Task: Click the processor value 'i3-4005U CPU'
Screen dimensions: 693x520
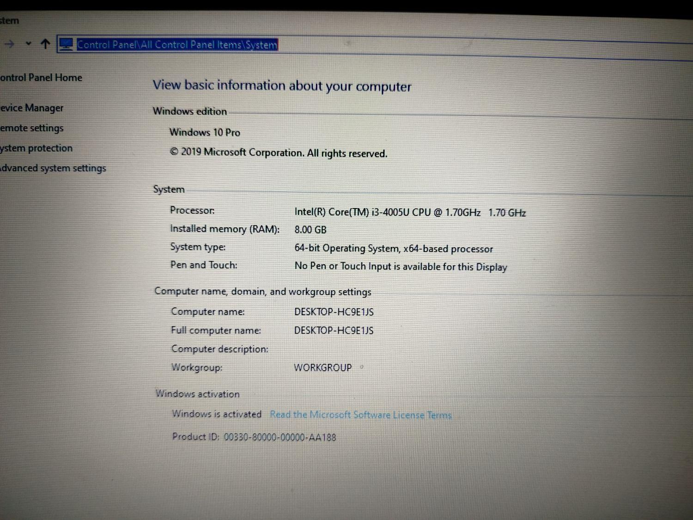Action: [x=401, y=212]
